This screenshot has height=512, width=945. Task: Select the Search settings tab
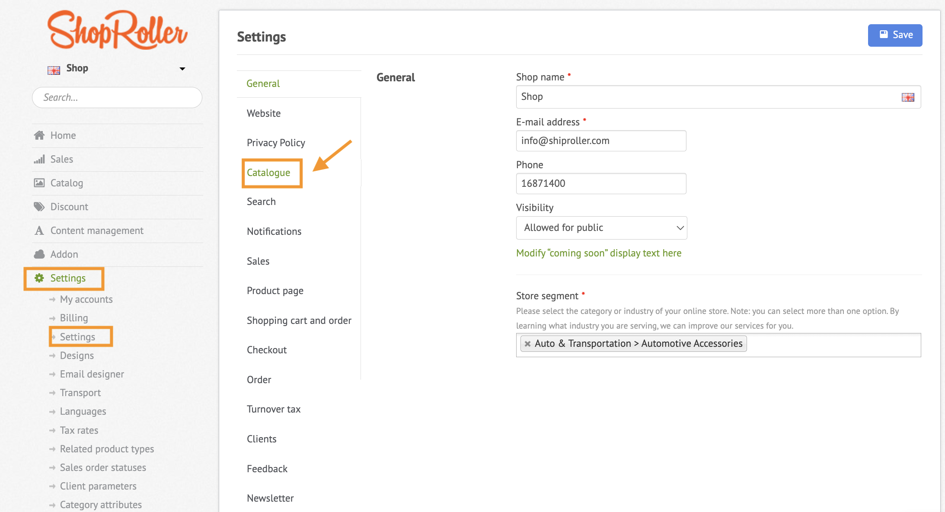point(261,202)
